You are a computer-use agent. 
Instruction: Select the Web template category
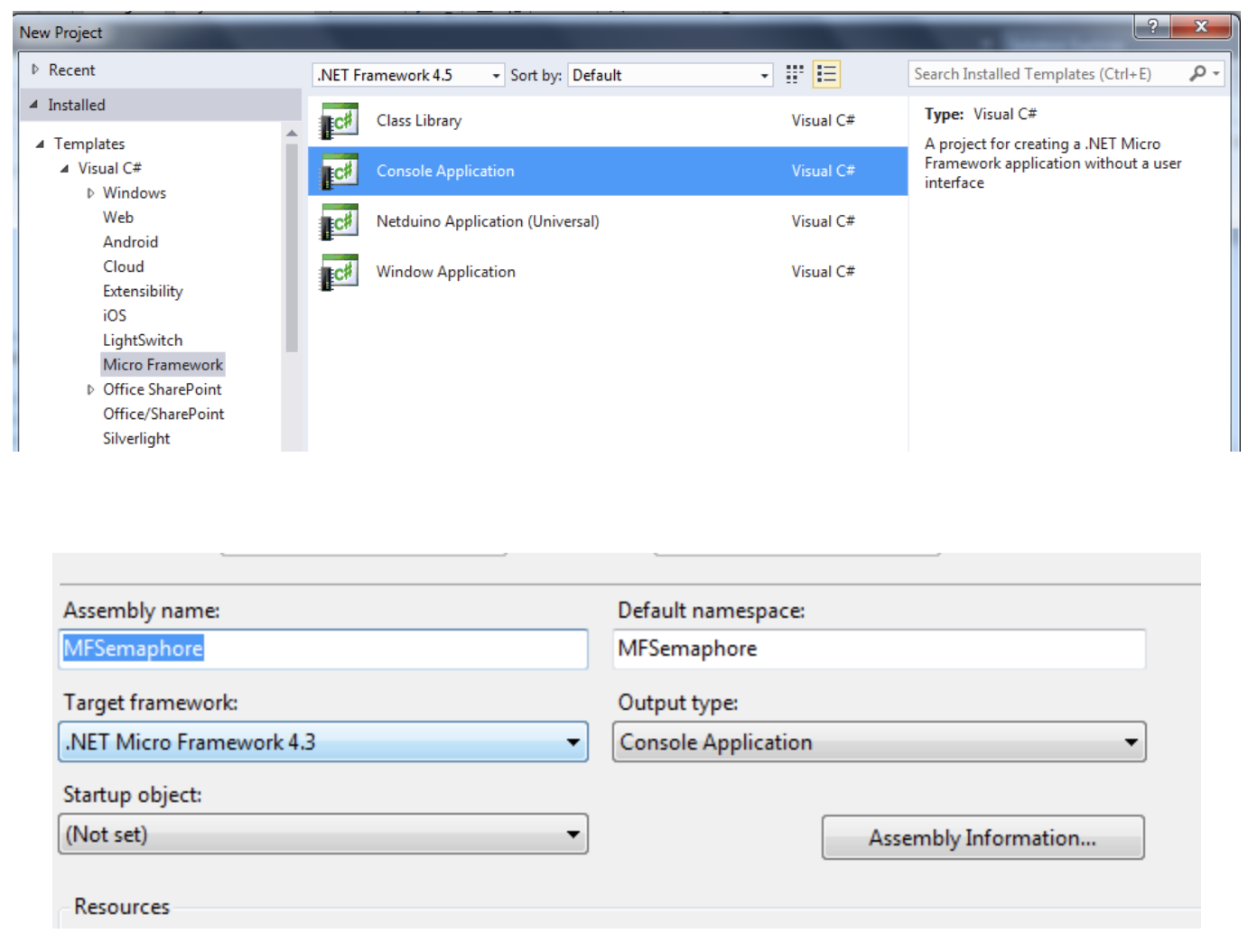118,217
